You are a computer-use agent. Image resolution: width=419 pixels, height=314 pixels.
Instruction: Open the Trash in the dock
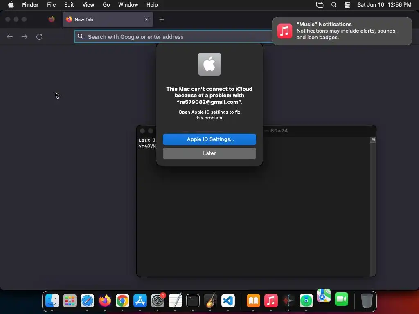click(367, 301)
